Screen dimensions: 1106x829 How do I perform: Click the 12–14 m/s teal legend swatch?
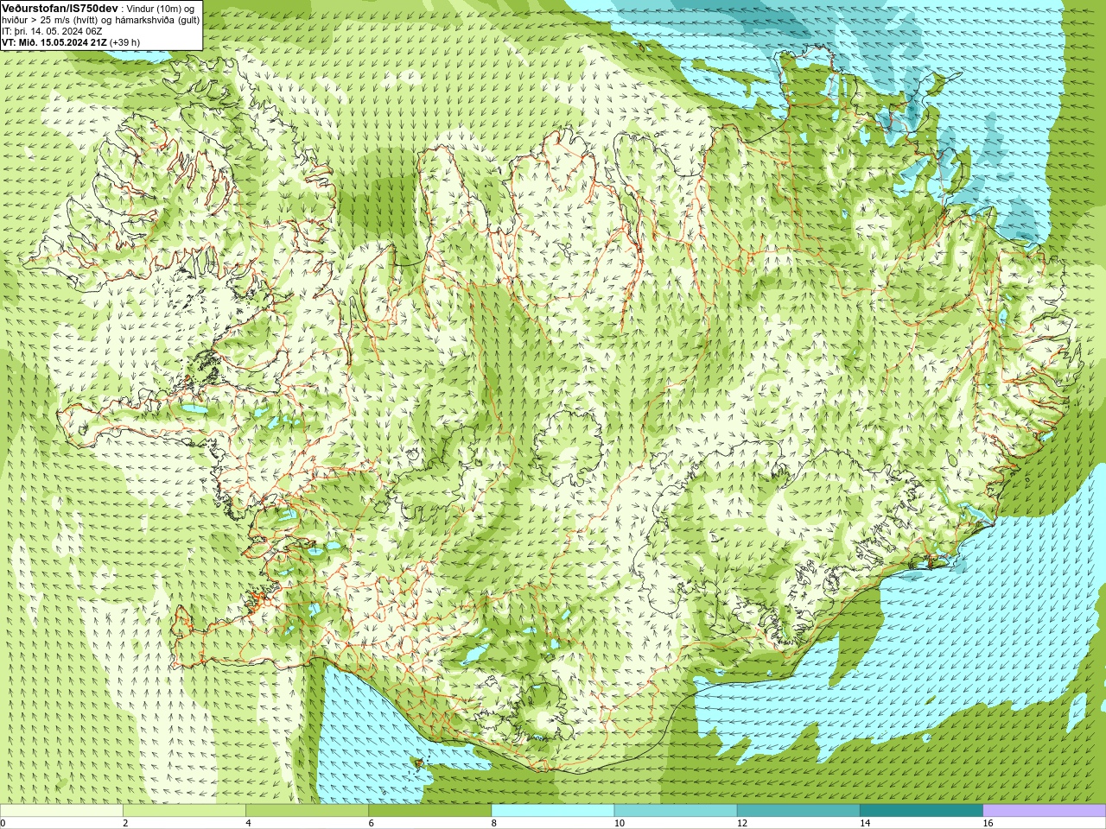[x=798, y=811]
